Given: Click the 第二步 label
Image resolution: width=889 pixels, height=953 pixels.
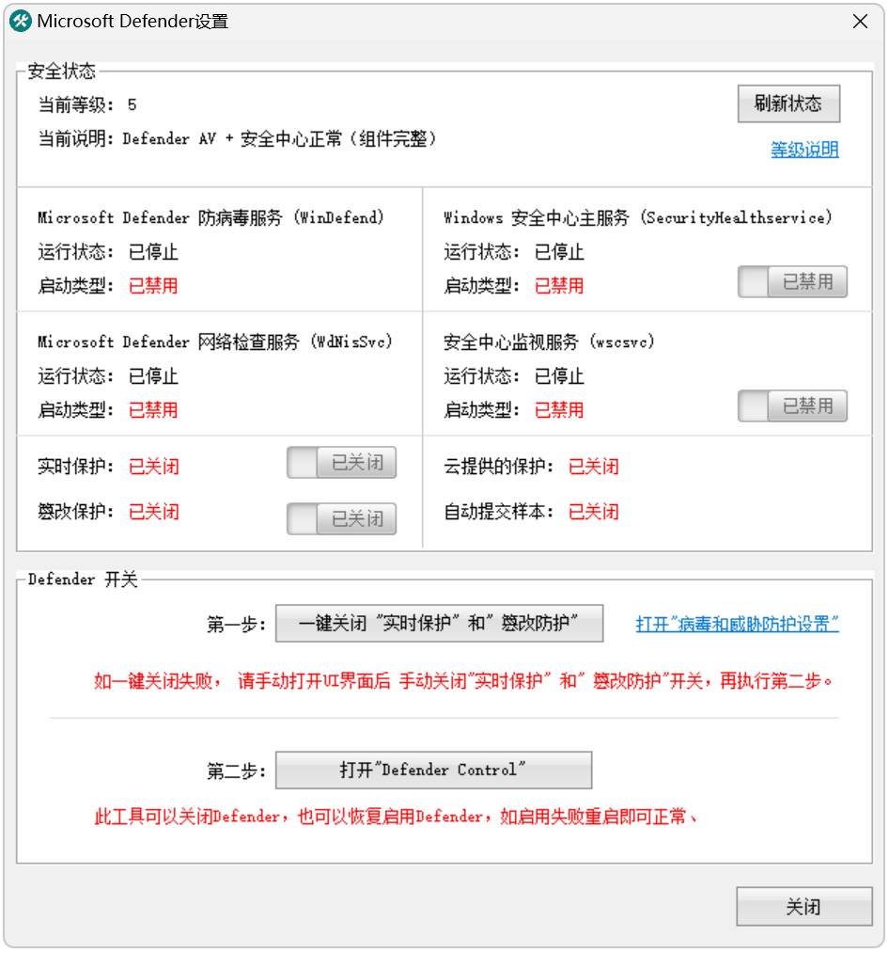Looking at the screenshot, I should [x=236, y=771].
